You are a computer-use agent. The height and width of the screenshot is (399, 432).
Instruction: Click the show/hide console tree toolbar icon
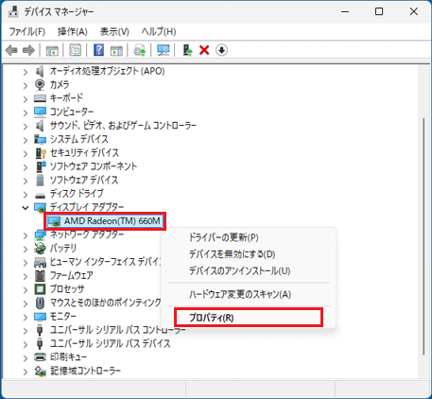[52, 50]
